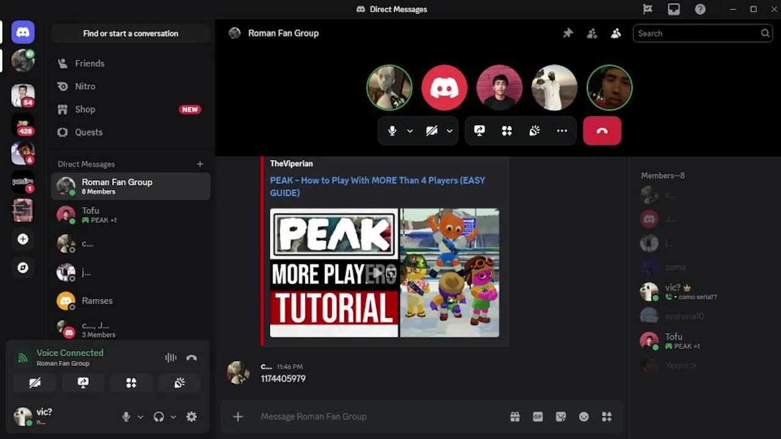Open Shop page
Screen dimensions: 781x439
pyautogui.click(x=131, y=109)
